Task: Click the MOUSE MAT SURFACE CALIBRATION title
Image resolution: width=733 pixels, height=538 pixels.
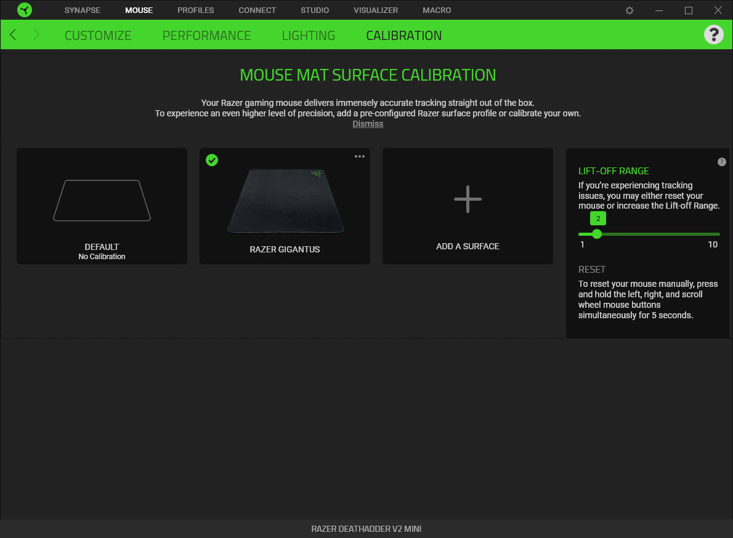Action: [368, 74]
